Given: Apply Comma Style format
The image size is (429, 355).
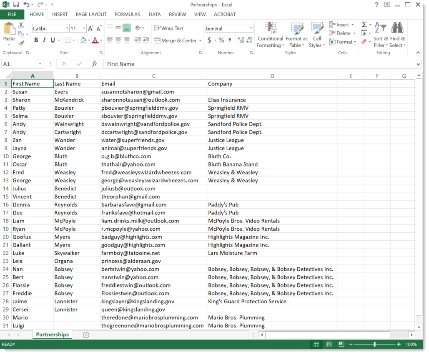Looking at the screenshot, I should coord(230,40).
